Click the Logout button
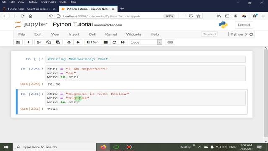Screen dimensions: 268x151 (x=244, y=25)
